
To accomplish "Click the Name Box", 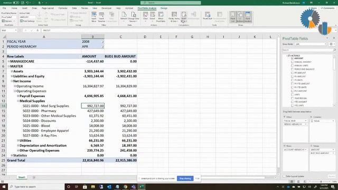I will click(x=9, y=31).
